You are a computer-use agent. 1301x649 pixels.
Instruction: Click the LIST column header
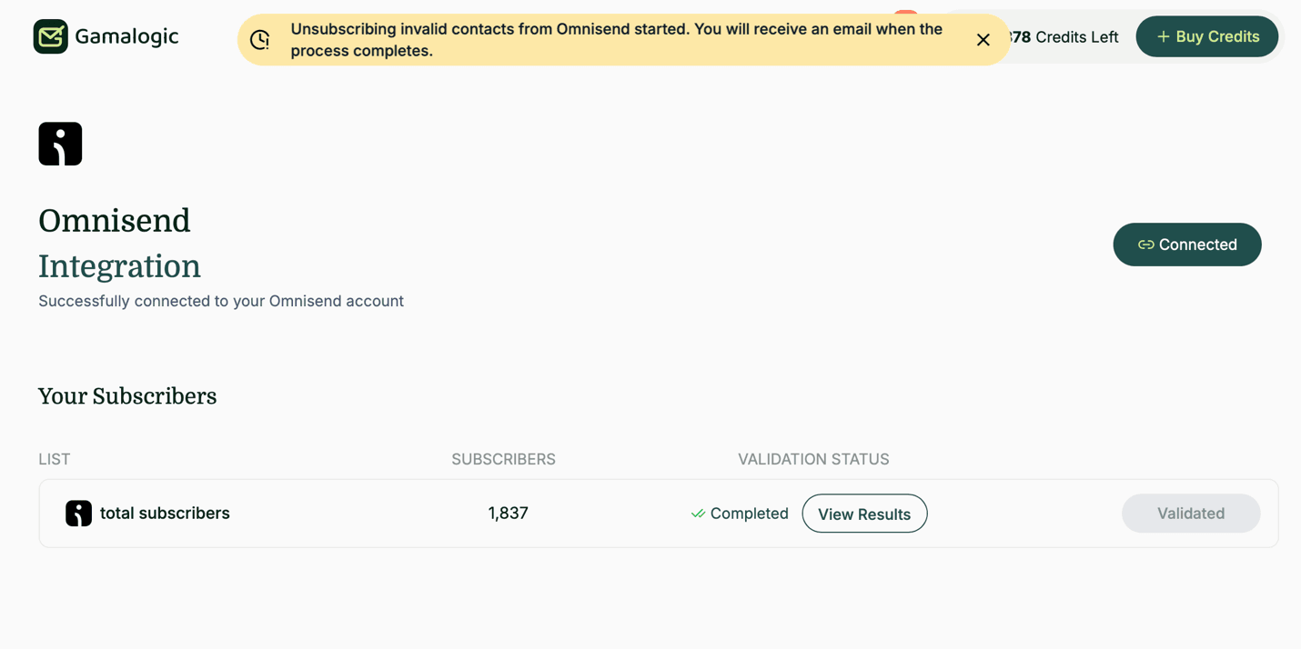point(55,459)
